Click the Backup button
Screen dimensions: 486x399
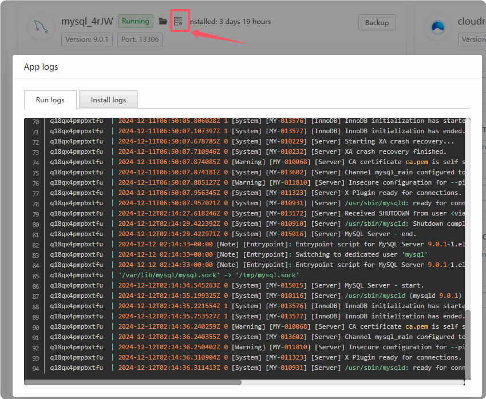[x=377, y=23]
